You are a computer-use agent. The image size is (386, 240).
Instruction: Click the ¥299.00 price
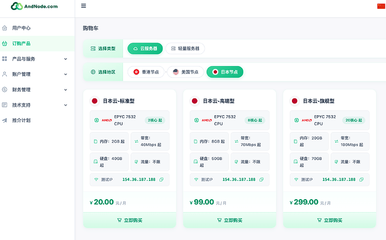(x=304, y=202)
